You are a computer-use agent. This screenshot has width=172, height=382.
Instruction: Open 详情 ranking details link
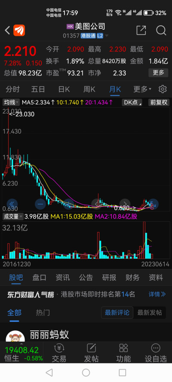point(157,294)
